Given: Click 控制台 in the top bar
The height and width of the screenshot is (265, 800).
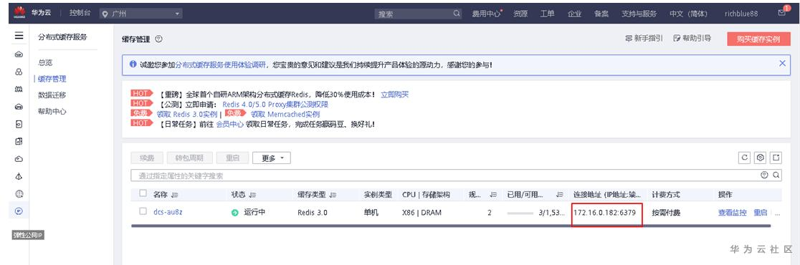Looking at the screenshot, I should pos(80,14).
